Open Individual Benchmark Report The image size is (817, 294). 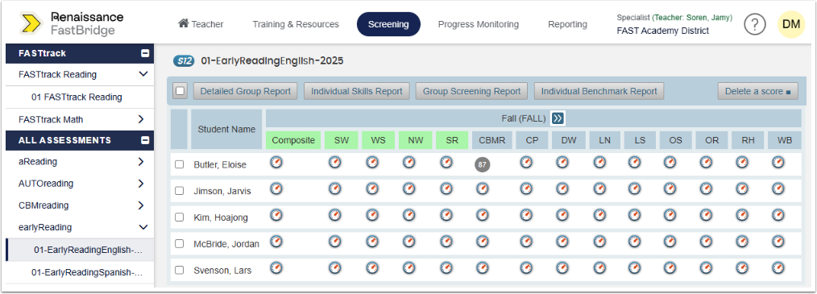pos(599,91)
